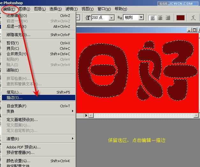Open the font size dropdown arrow

pyautogui.click(x=112, y=18)
